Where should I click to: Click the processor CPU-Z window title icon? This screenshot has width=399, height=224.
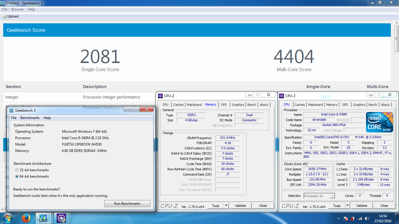click(x=282, y=96)
